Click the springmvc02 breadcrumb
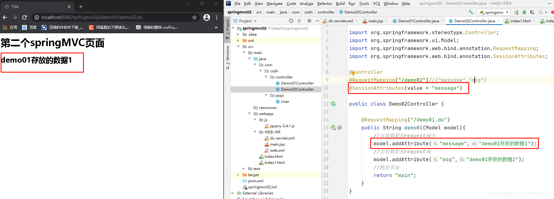This screenshot has height=199, width=554. (239, 12)
